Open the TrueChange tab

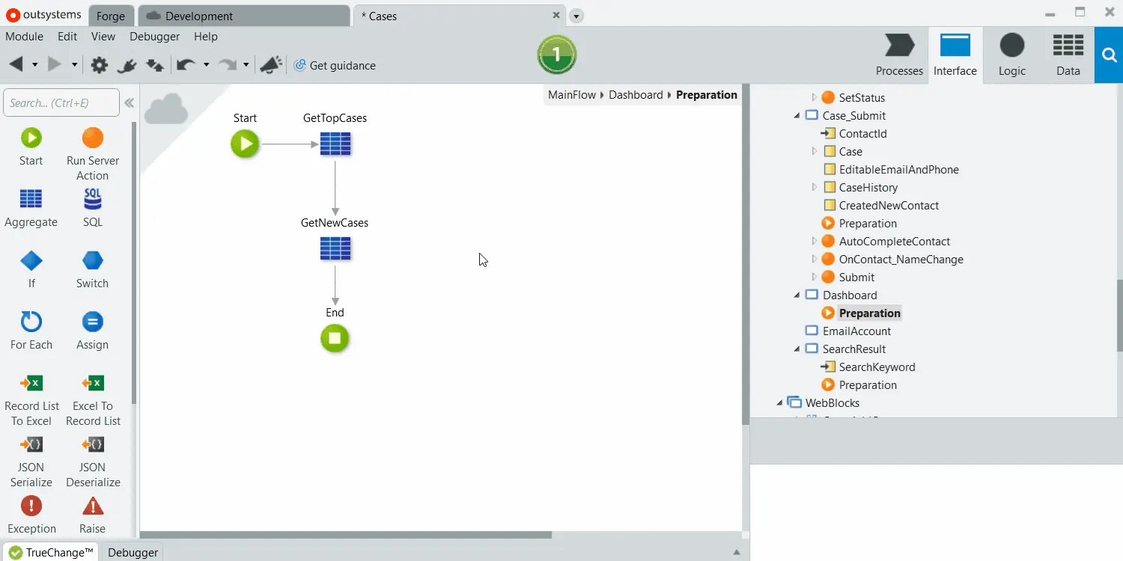(x=51, y=552)
